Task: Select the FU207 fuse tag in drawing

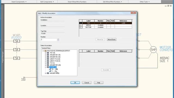Action: (x=17, y=38)
